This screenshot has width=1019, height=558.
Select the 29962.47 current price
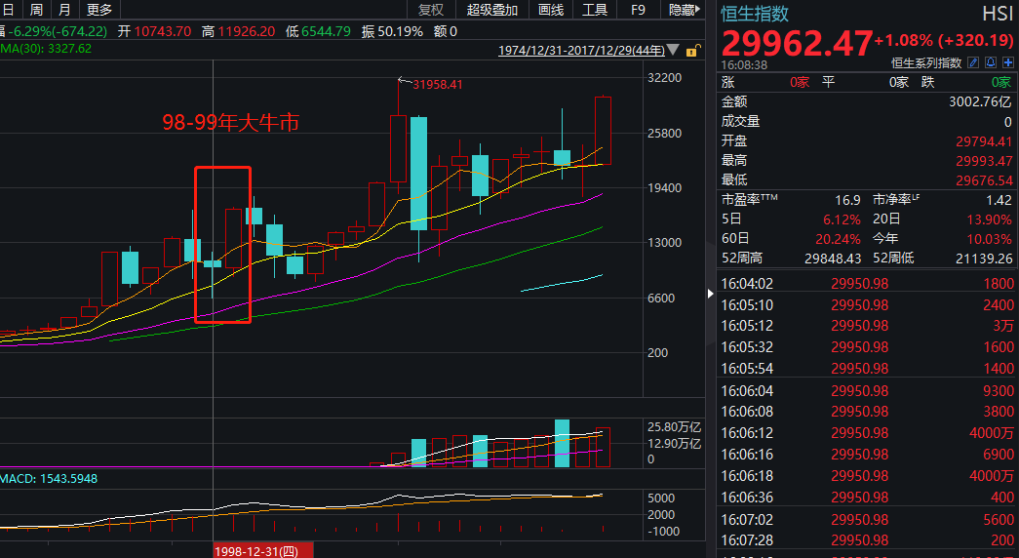pos(797,44)
